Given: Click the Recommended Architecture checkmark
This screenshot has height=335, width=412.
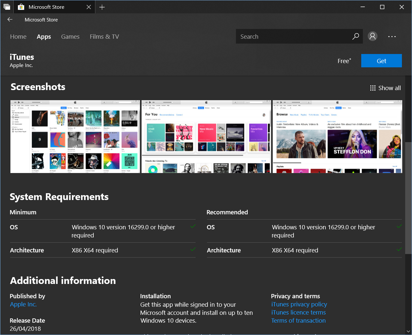Looking at the screenshot, I should 399,249.
